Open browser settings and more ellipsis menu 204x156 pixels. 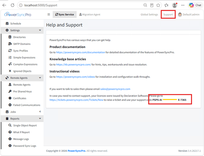(x=183, y=5)
